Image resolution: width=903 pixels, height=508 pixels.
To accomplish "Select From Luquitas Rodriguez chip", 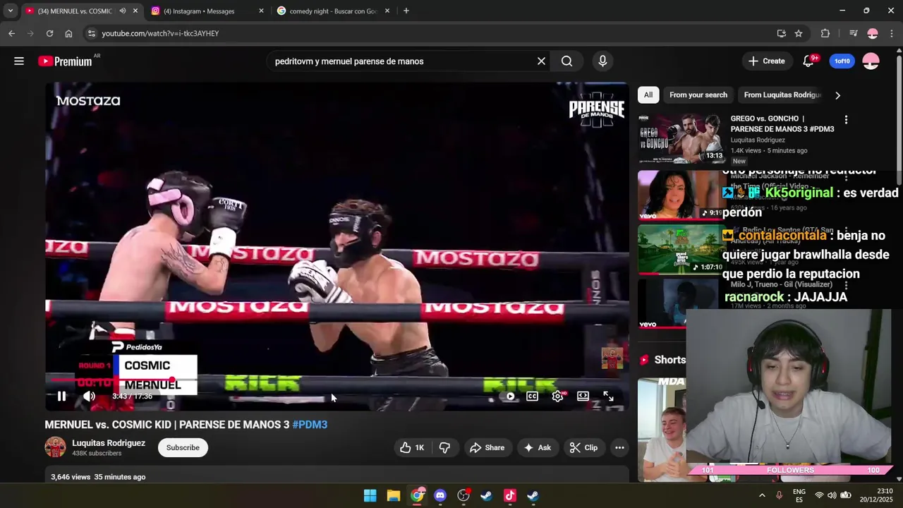I will coord(782,95).
